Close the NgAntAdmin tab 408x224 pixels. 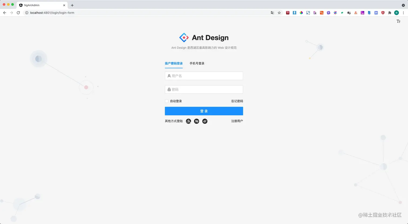pyautogui.click(x=64, y=5)
